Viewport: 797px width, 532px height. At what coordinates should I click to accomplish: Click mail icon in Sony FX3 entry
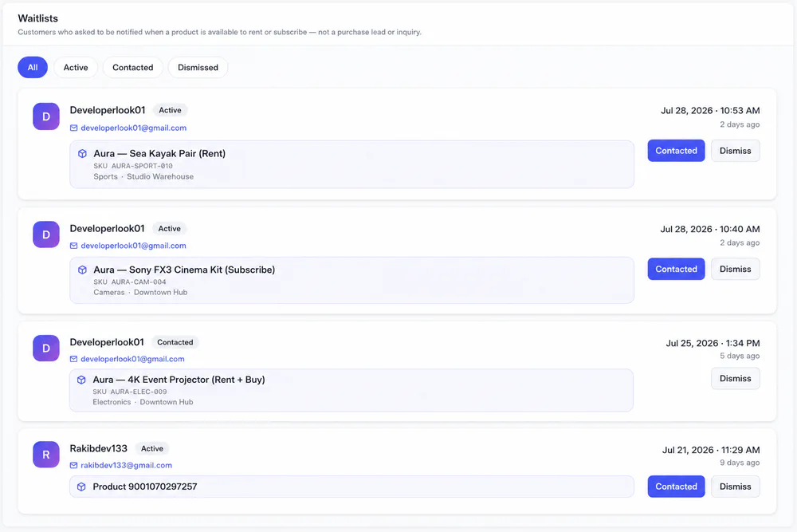click(73, 246)
